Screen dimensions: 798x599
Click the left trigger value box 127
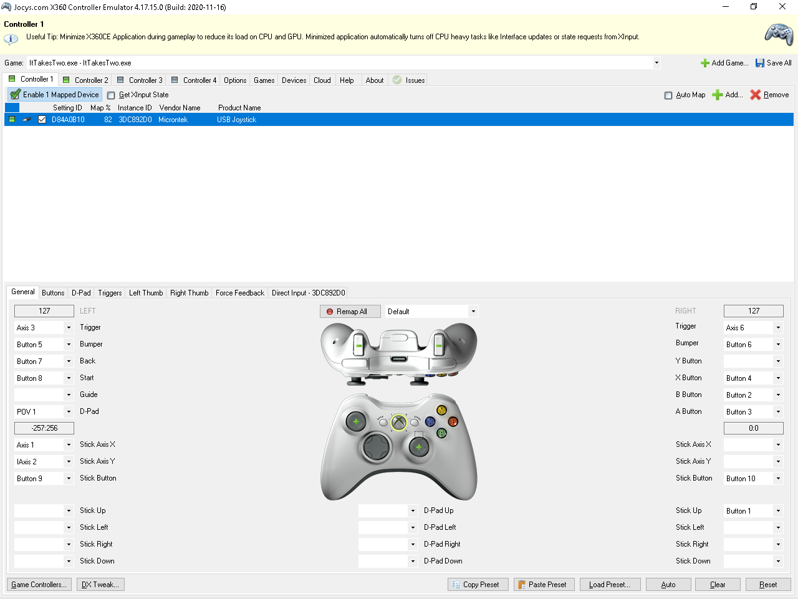pyautogui.click(x=44, y=311)
